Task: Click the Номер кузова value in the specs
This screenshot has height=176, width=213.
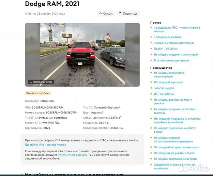Action: [62, 113]
